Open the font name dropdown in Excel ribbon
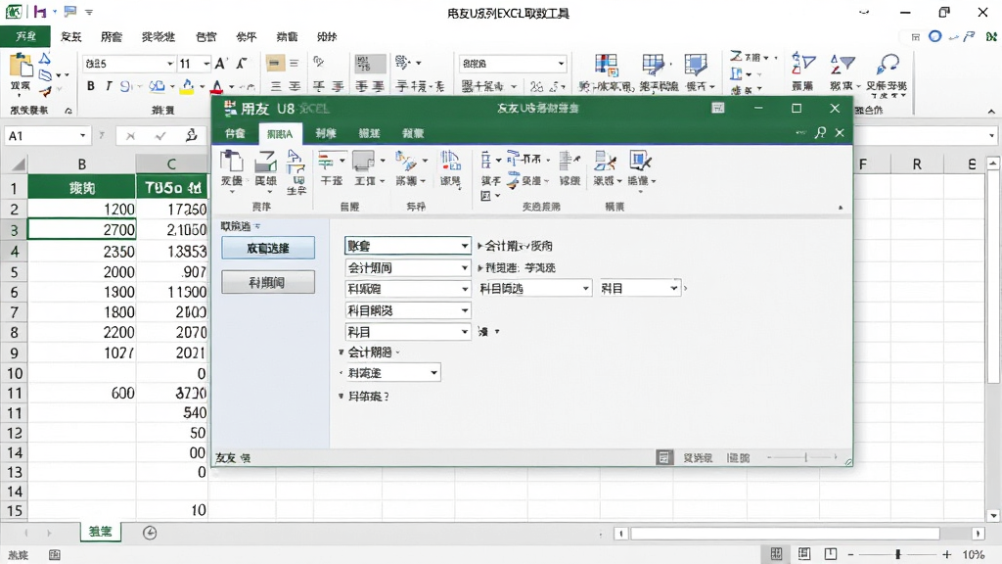The image size is (1002, 564). point(170,64)
